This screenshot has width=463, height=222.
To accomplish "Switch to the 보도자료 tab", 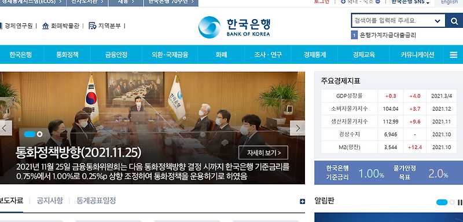I will coord(11,201).
